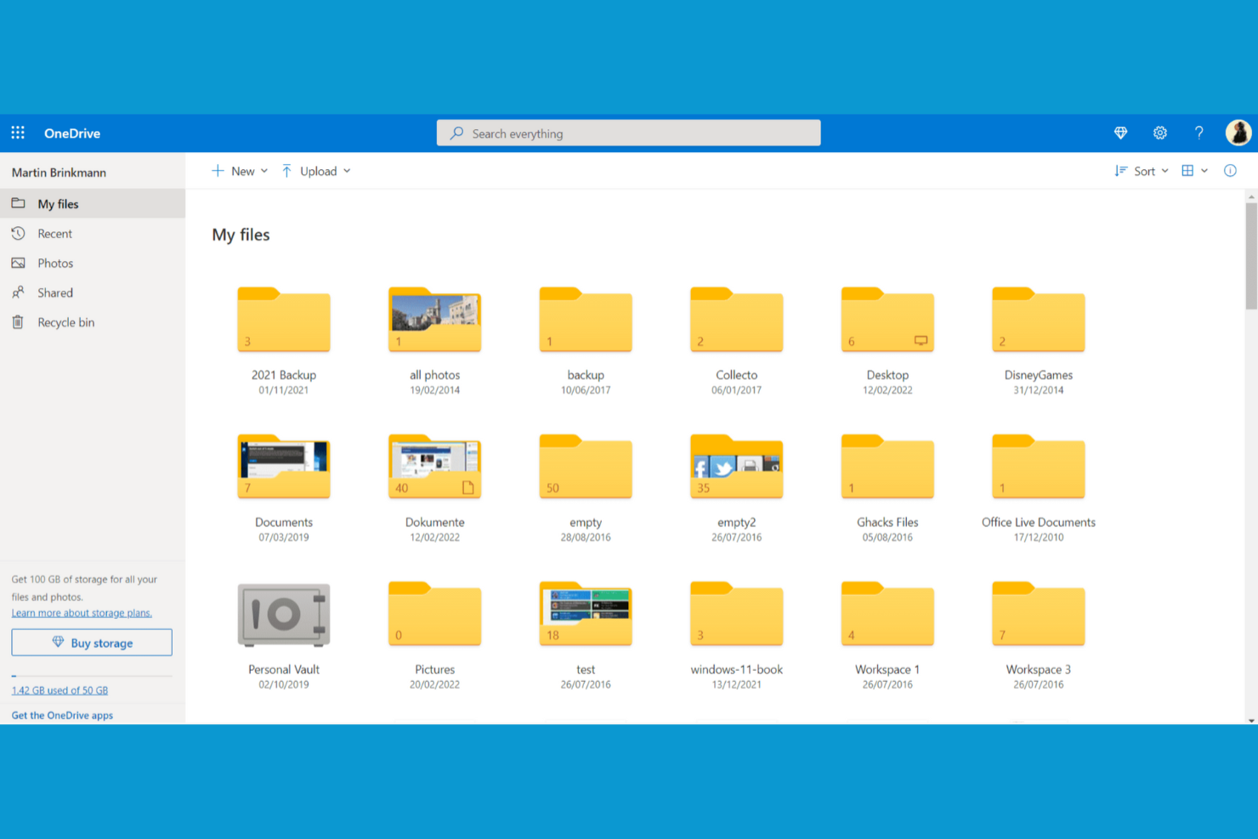Open the help question mark icon
This screenshot has width=1258, height=839.
1198,133
